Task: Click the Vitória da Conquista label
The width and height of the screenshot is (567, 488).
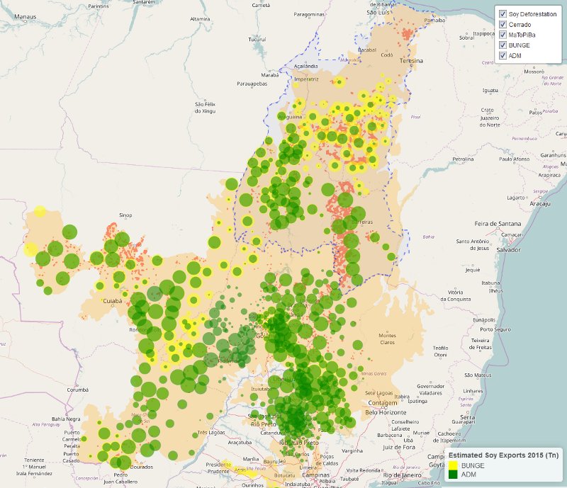Action: coord(455,295)
